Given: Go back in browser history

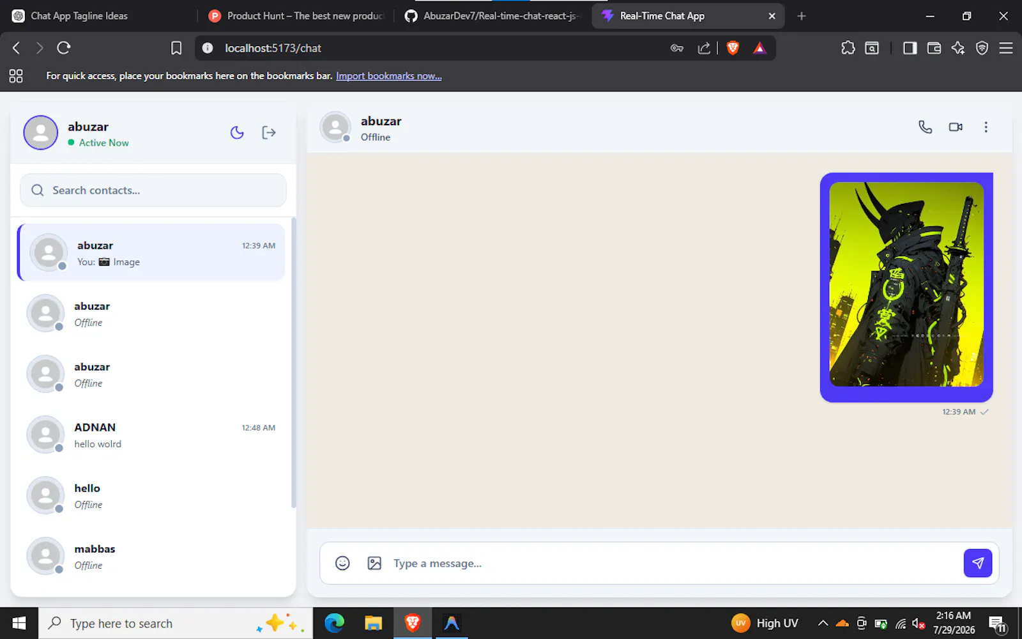Looking at the screenshot, I should 17,48.
